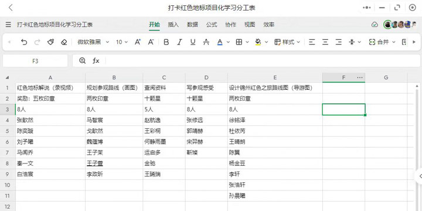
Task: Click the target circle icon in title bar
Action: click(x=412, y=8)
